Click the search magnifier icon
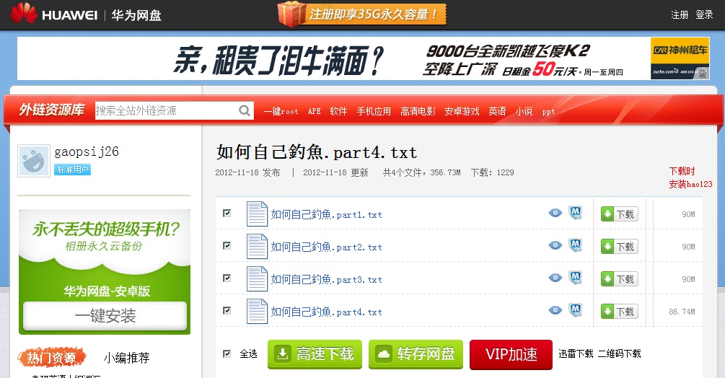725x378 pixels. [x=244, y=110]
